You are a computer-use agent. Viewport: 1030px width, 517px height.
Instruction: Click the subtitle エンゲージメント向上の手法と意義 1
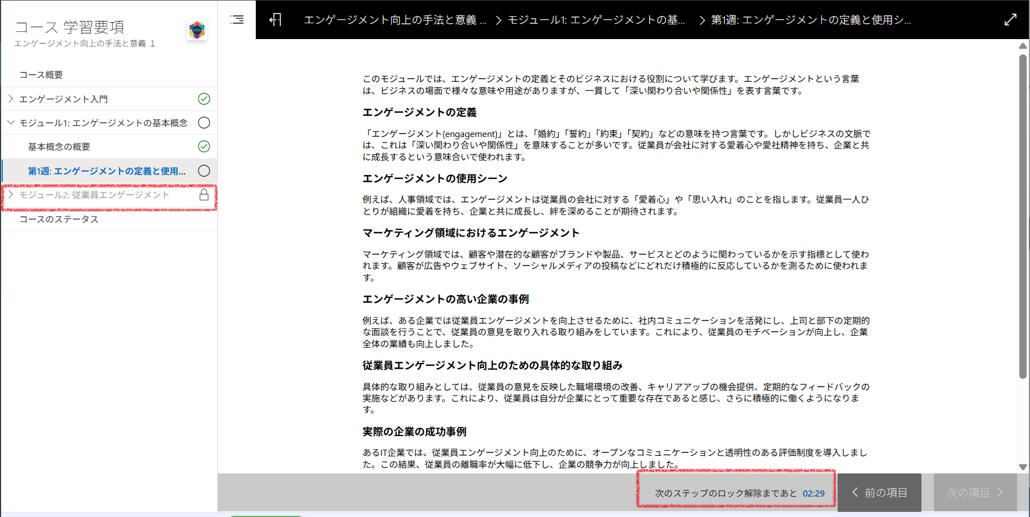click(85, 44)
